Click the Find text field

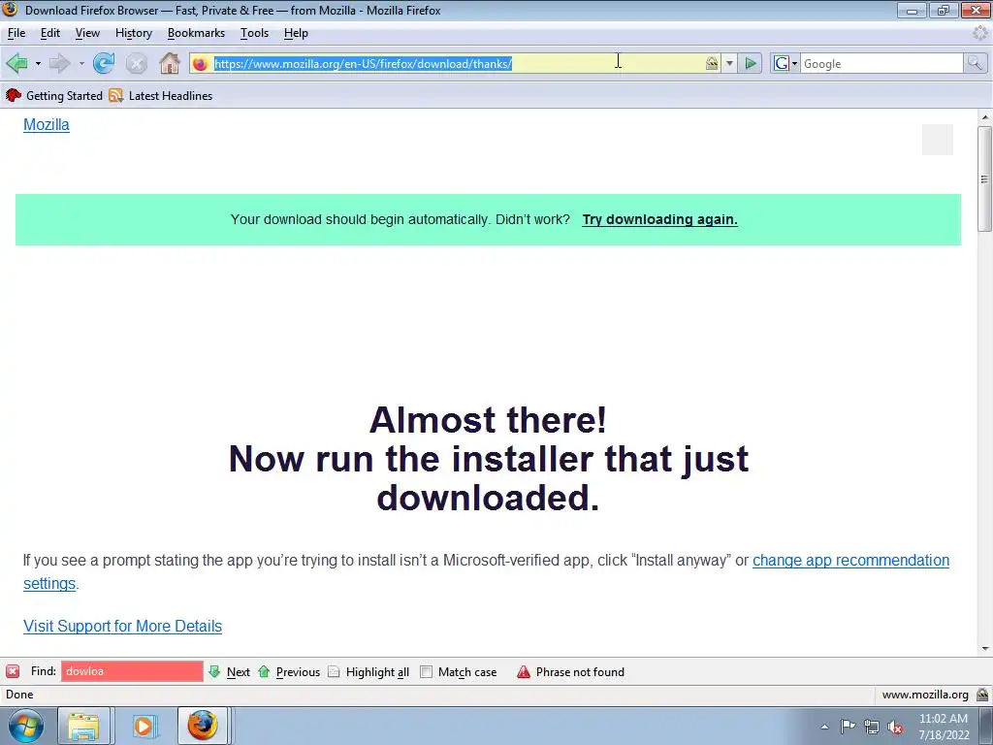click(132, 671)
